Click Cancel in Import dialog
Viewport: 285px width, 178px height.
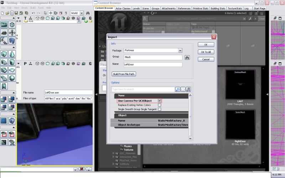tap(206, 59)
